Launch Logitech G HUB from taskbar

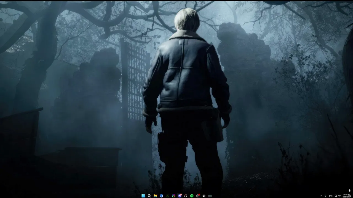[x=204, y=196]
